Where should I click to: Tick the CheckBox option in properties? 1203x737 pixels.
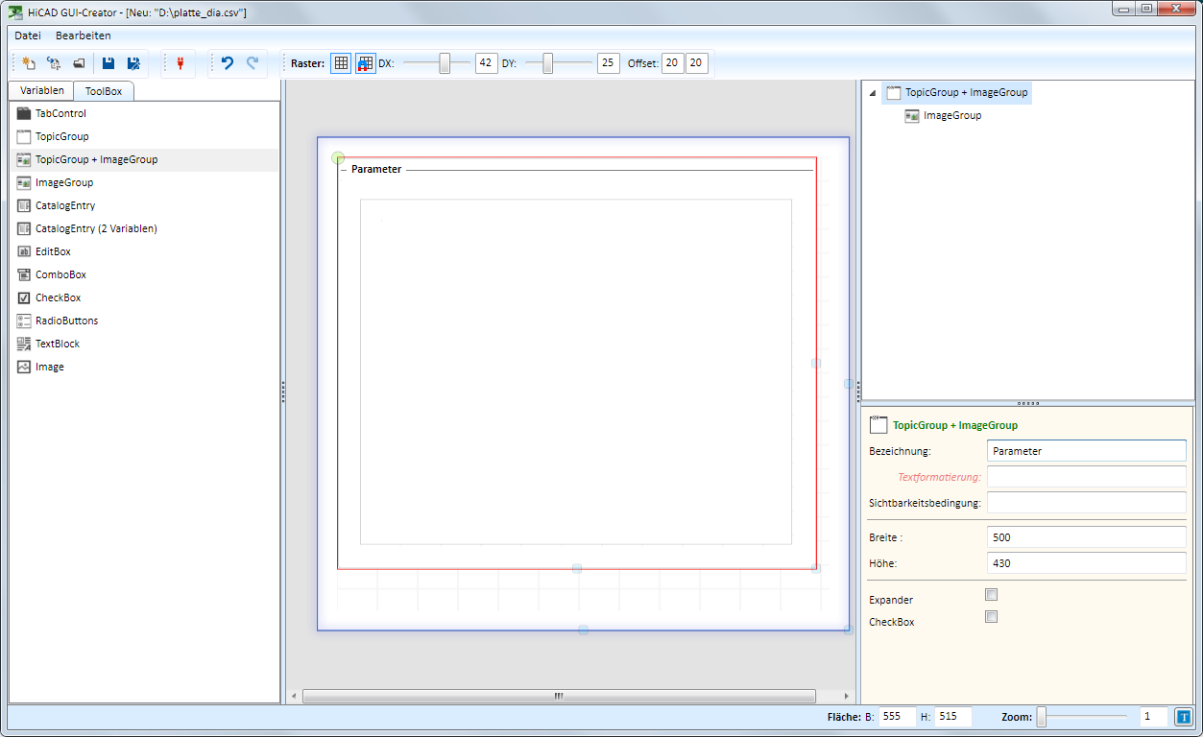(992, 617)
